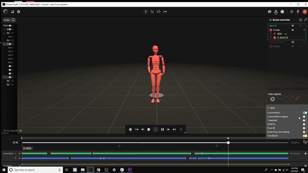Enable the Drift Fix toggle

coord(305,124)
